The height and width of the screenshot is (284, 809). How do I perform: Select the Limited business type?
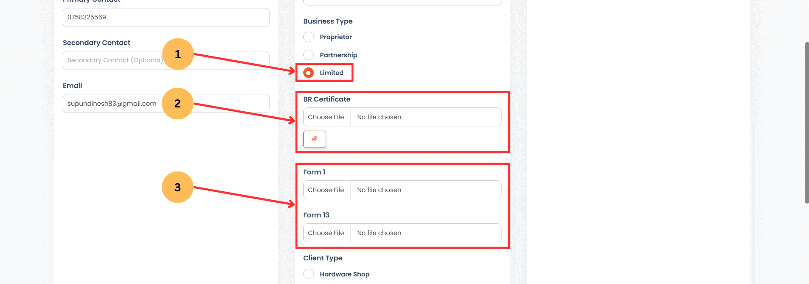308,72
